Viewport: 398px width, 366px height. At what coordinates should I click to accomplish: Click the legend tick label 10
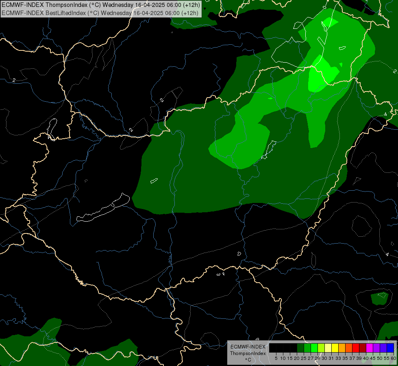pos(283,358)
